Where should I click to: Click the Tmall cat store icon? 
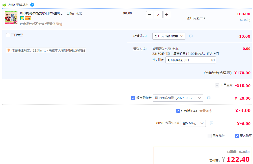coord(4,5)
